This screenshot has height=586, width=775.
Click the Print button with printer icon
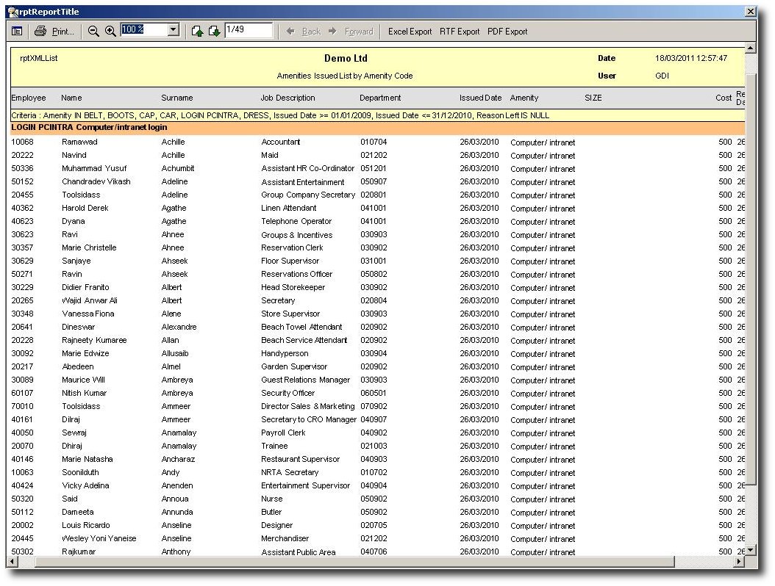(x=54, y=32)
